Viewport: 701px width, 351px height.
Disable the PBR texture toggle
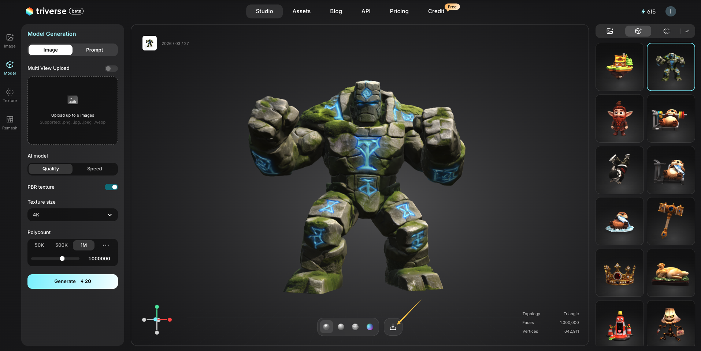tap(111, 187)
